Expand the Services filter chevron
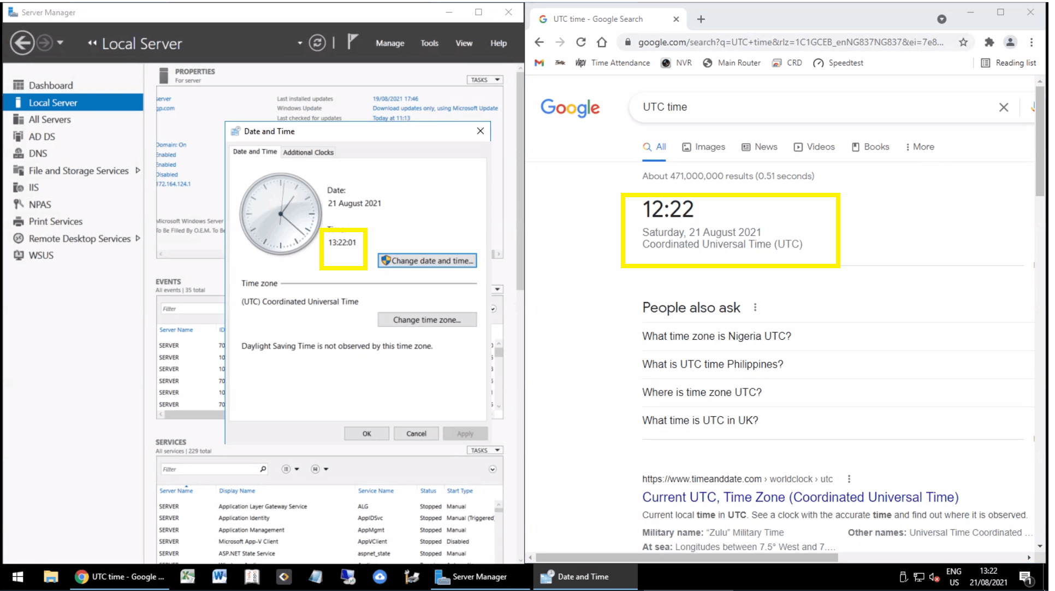1055x591 pixels. point(493,469)
